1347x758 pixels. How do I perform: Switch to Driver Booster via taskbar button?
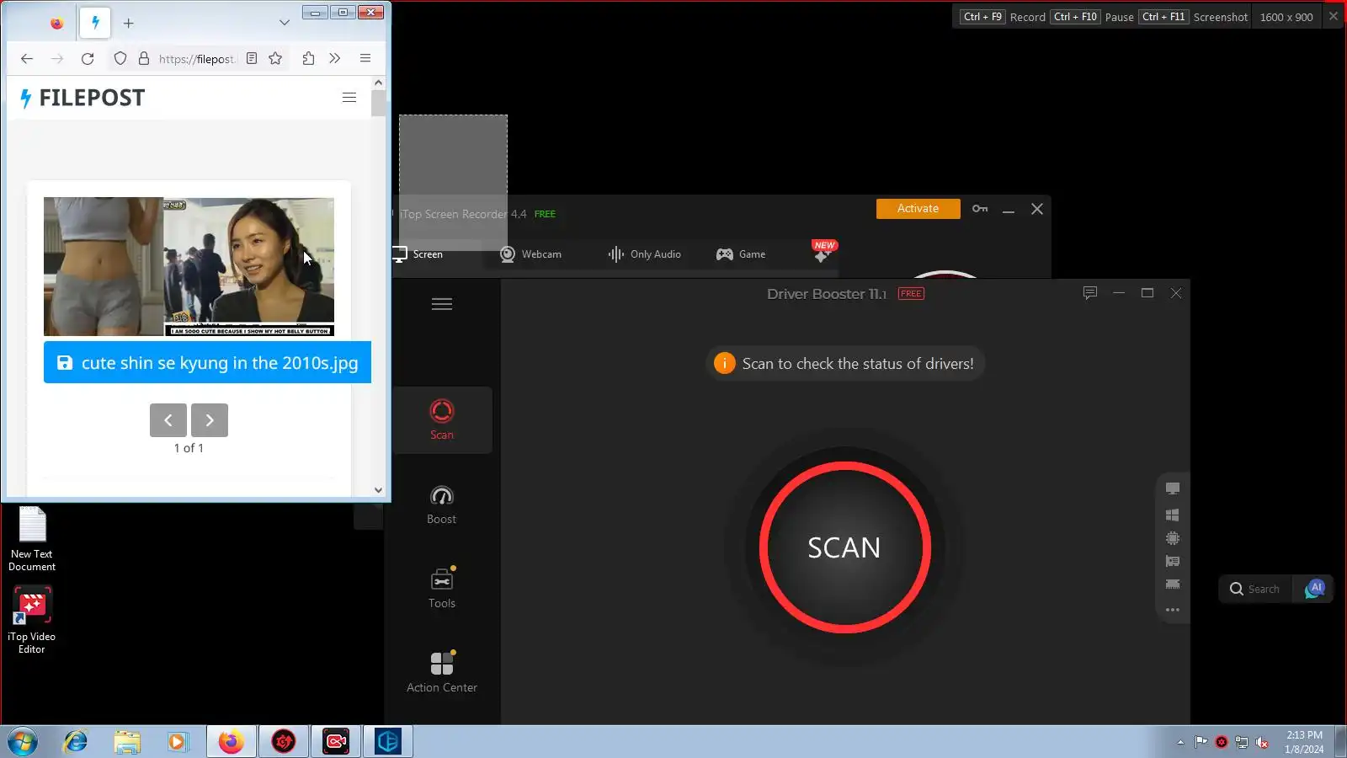(284, 742)
